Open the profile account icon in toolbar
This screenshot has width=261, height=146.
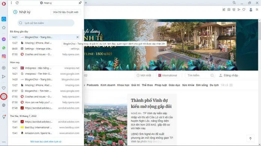click(251, 10)
